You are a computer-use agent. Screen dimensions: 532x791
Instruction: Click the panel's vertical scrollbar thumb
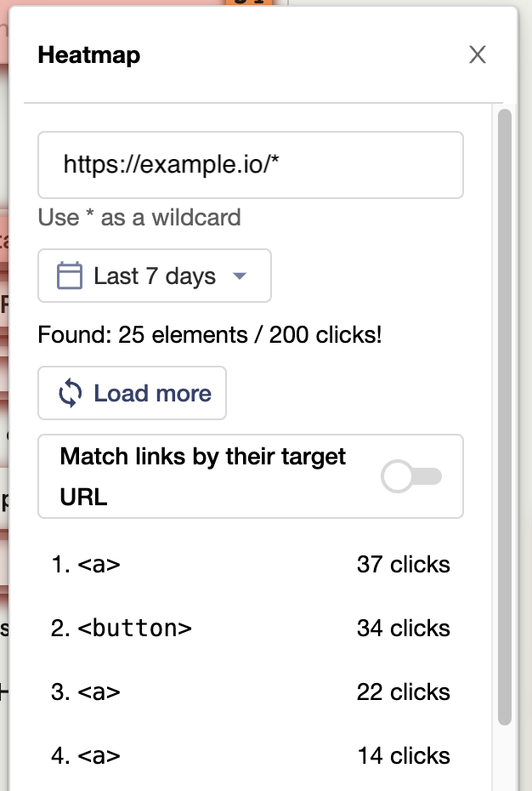[x=505, y=417]
